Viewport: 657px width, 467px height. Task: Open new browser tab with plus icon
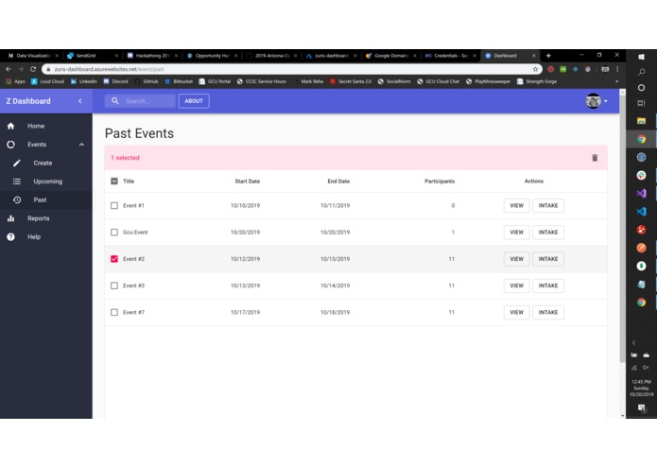[x=548, y=55]
